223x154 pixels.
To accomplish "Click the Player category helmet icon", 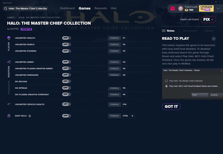I will tap(9, 38).
